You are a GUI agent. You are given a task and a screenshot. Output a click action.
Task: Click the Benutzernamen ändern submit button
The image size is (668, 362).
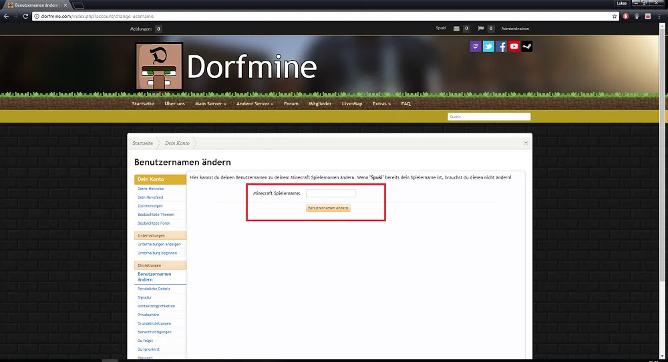[x=328, y=208]
